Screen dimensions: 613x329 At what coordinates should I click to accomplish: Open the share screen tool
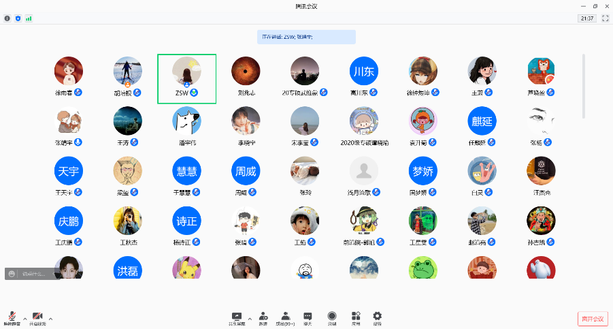pyautogui.click(x=237, y=317)
